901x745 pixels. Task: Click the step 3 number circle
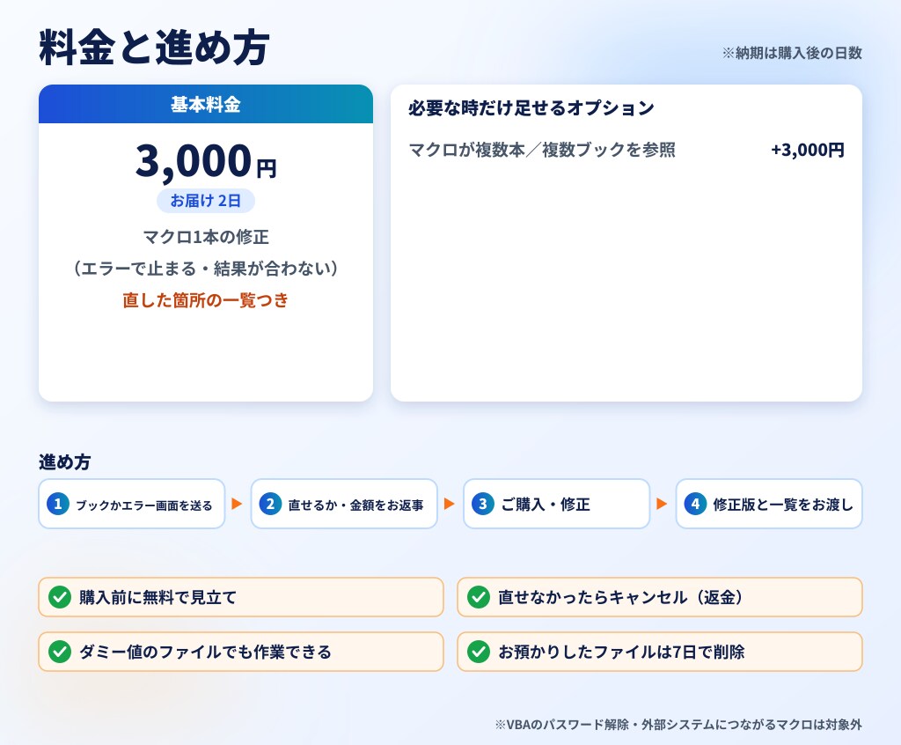pyautogui.click(x=483, y=504)
